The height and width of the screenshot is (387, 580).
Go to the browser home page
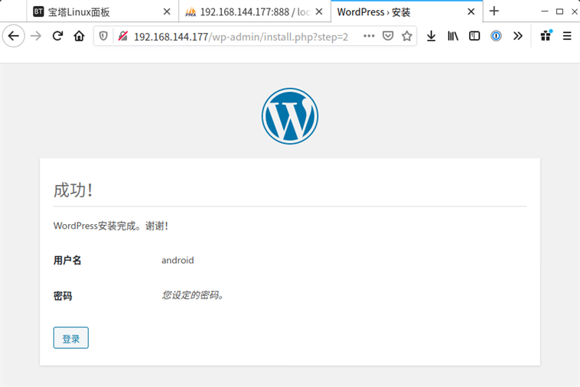pyautogui.click(x=79, y=36)
